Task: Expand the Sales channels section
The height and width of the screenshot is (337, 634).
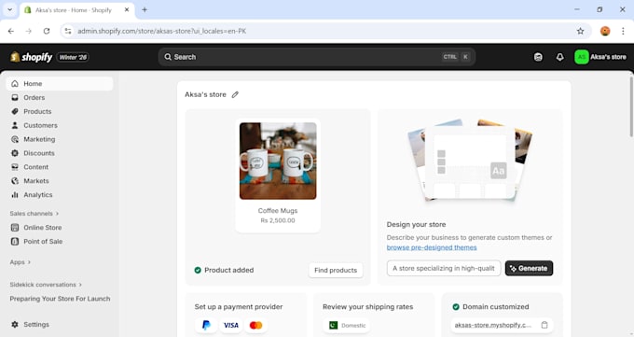Action: [34, 214]
